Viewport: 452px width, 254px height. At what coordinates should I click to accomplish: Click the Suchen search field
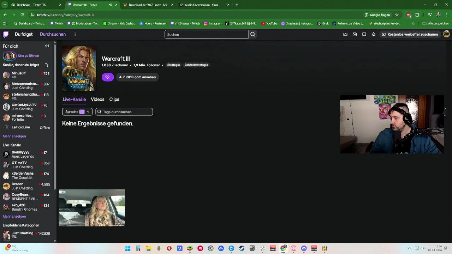(x=206, y=34)
